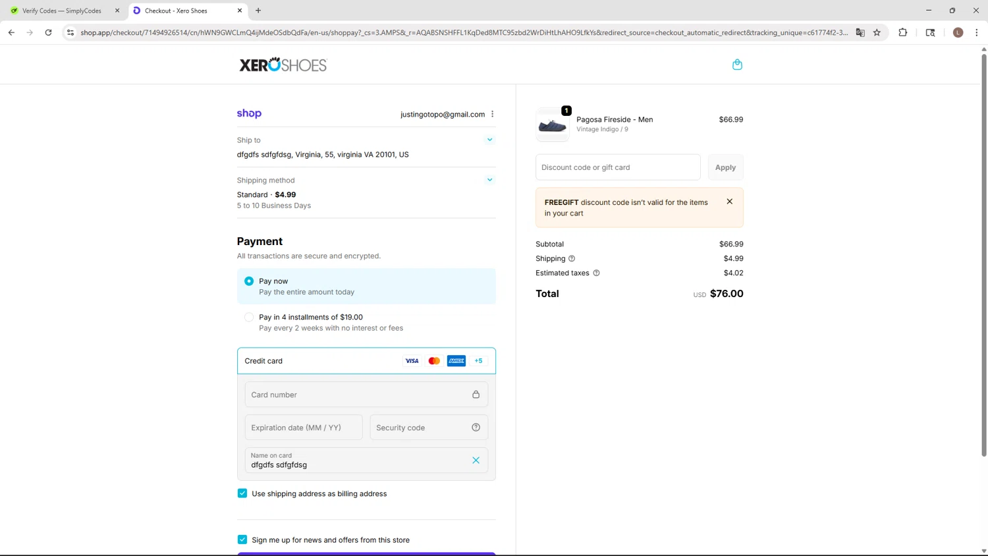The width and height of the screenshot is (988, 556).
Task: Click the page vertical scrollbar
Action: pos(984,255)
